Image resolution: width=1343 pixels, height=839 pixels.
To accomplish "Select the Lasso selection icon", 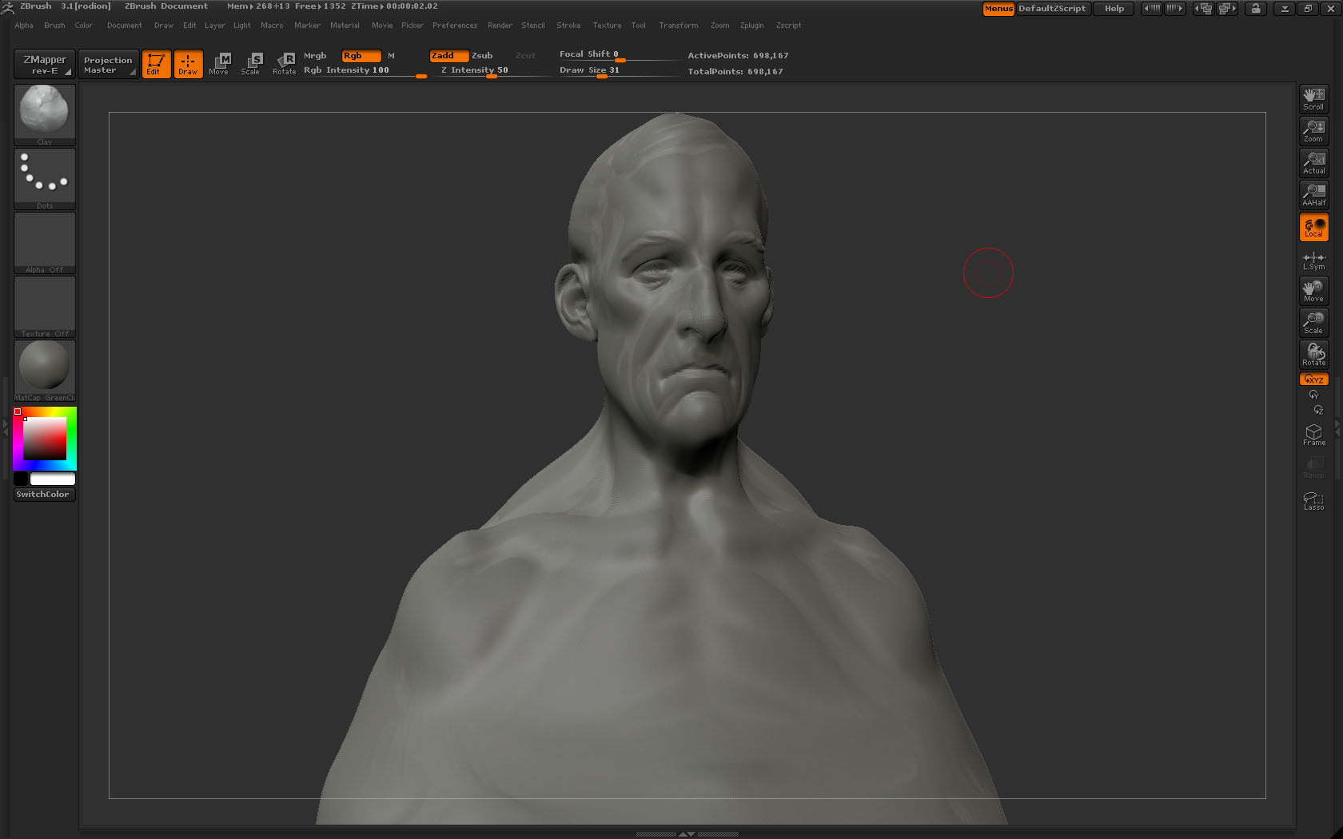I will tap(1313, 500).
